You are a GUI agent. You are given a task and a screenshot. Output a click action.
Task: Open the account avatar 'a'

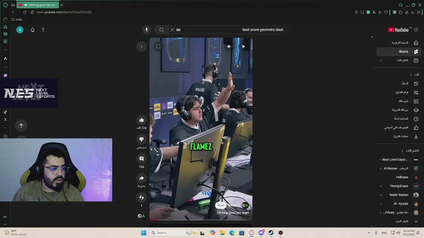(x=20, y=30)
